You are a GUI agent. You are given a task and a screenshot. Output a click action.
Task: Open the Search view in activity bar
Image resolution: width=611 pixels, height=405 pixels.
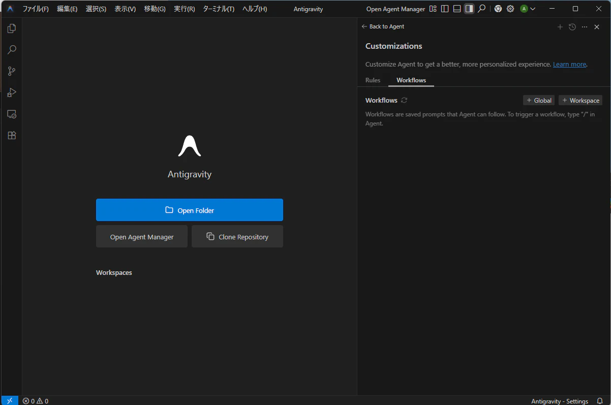click(x=12, y=50)
